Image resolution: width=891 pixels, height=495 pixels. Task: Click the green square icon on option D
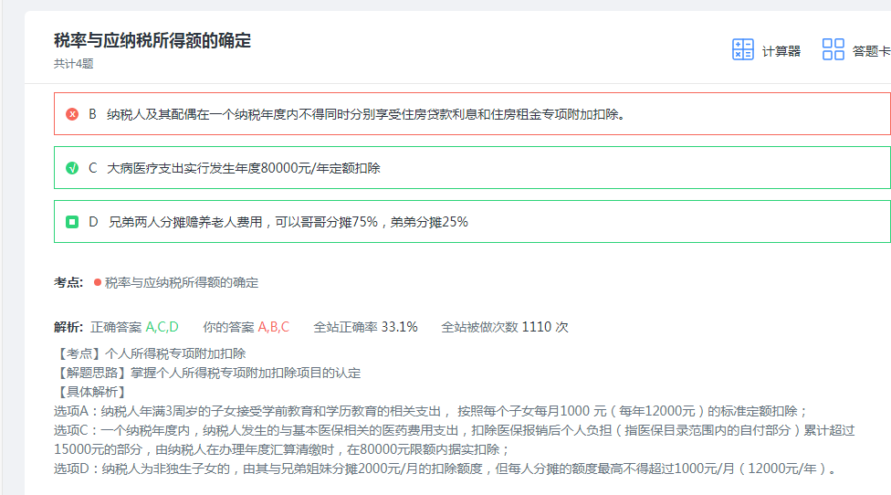pos(72,222)
